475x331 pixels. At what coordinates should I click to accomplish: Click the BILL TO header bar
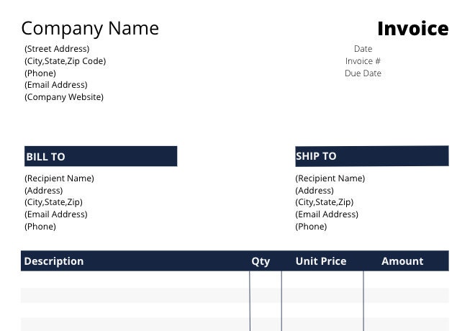[x=101, y=156]
